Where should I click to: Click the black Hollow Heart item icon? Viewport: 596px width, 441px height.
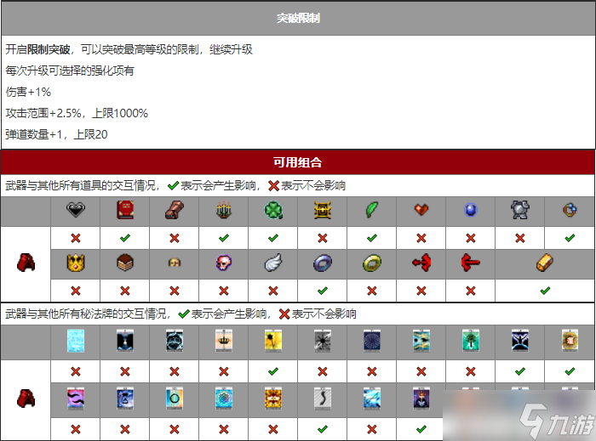tap(75, 210)
